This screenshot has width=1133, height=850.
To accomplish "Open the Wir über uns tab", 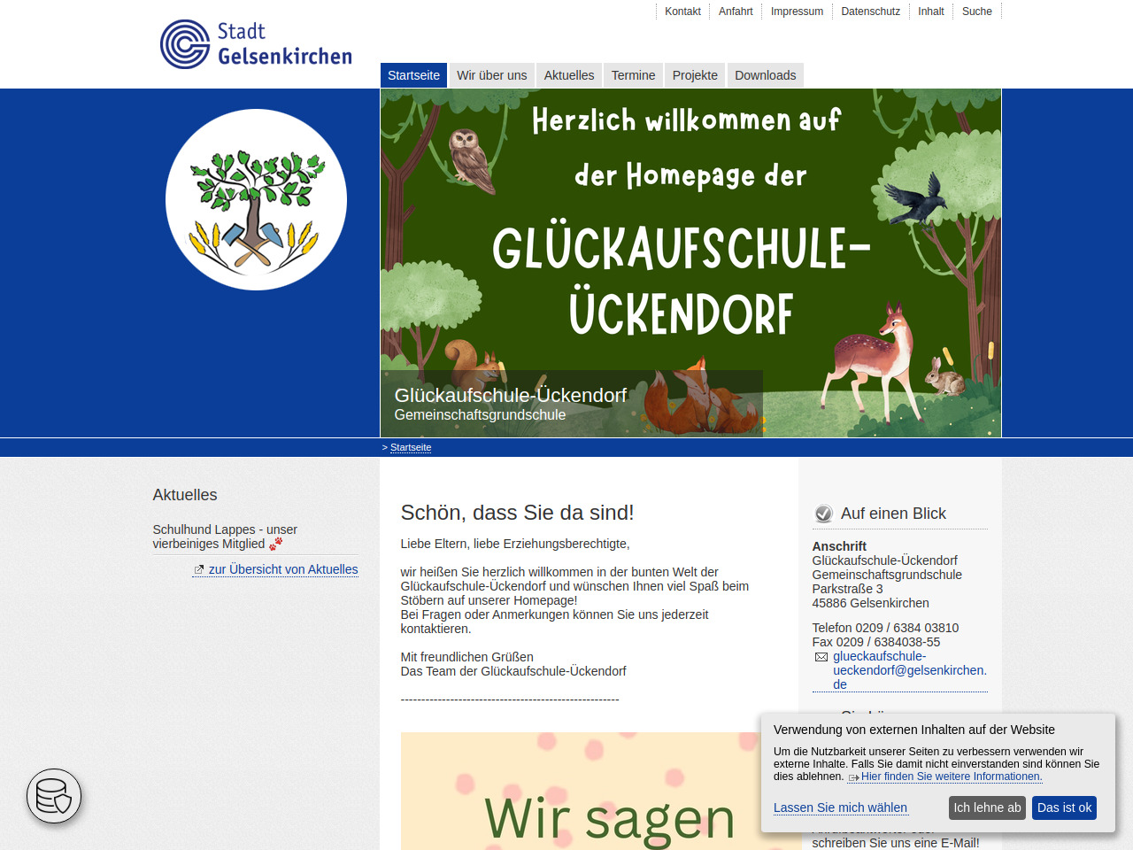I will click(491, 75).
